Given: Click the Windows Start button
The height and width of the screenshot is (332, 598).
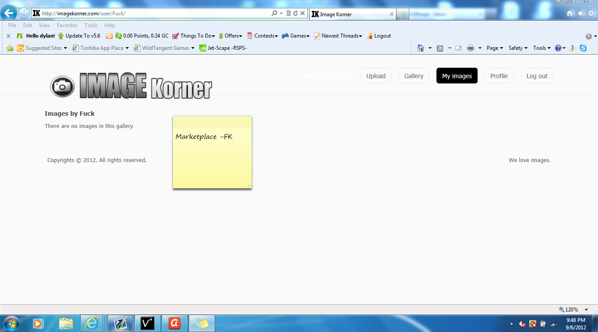Looking at the screenshot, I should coord(11,323).
